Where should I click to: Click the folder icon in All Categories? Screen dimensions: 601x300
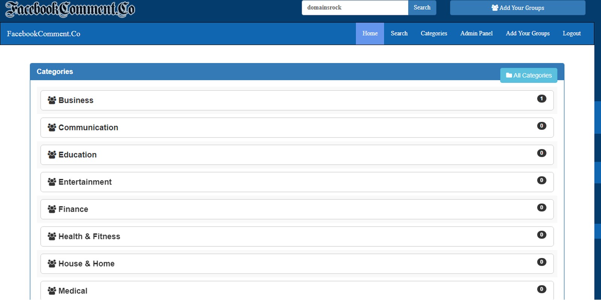pos(509,75)
